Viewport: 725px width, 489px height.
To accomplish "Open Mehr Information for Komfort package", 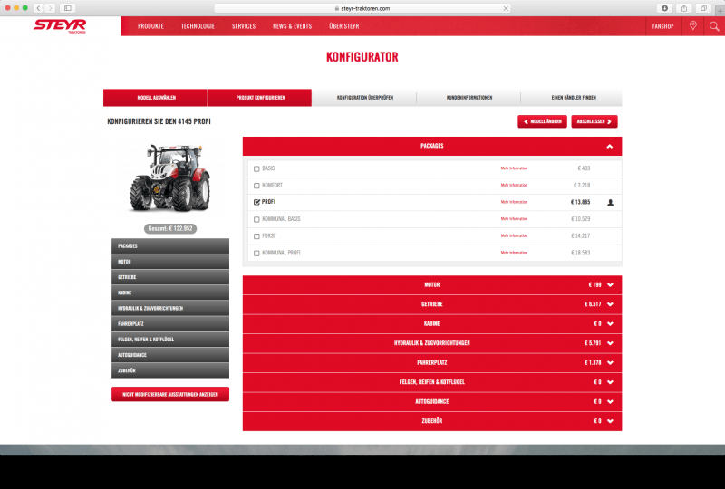I will (514, 185).
